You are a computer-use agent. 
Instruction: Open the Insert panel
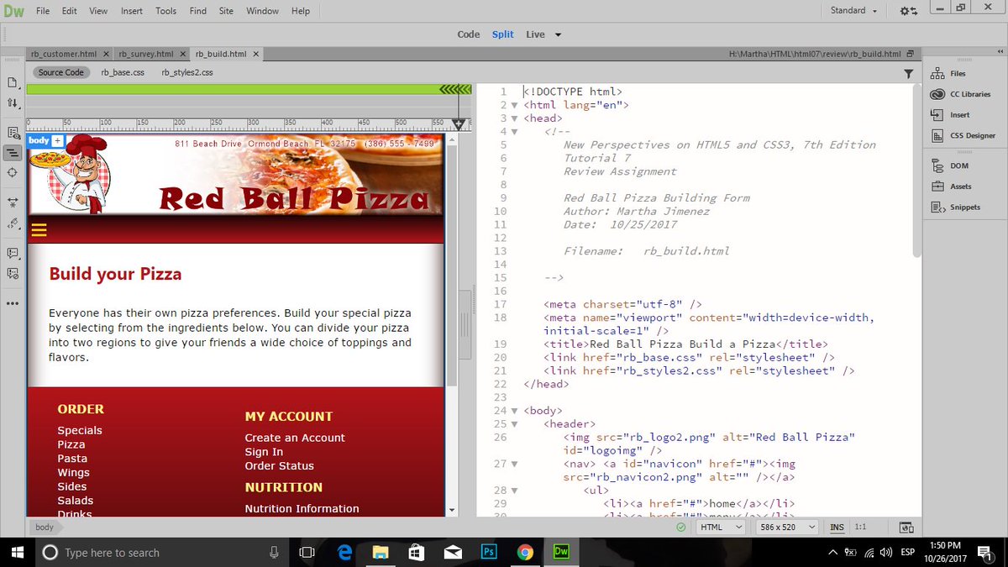coord(950,114)
